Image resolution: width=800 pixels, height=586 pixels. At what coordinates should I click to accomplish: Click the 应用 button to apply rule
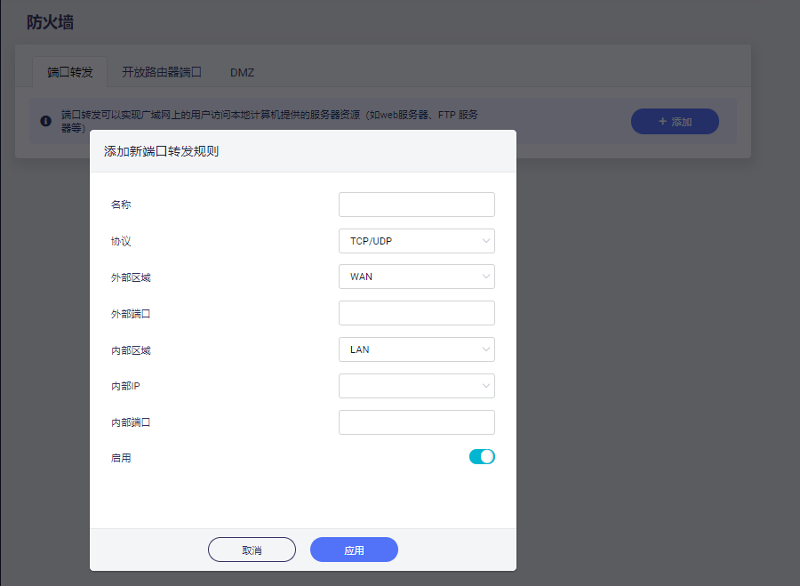(353, 549)
